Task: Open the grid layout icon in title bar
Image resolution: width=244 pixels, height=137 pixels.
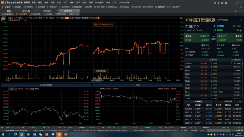Action: coord(226,3)
